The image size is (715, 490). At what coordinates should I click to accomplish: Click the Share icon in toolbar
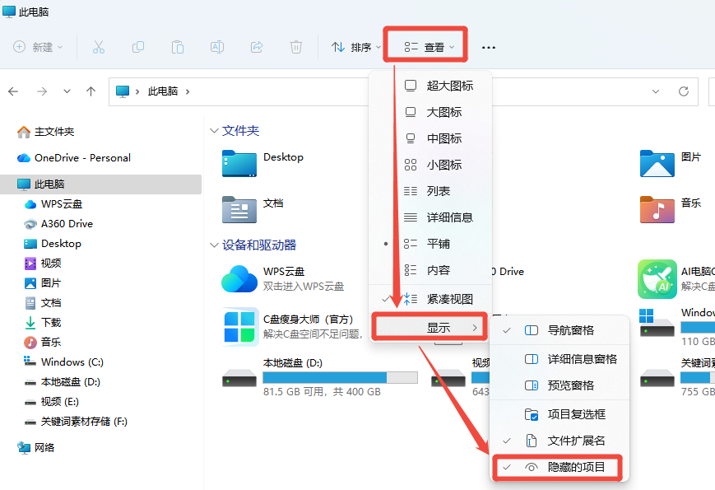pyautogui.click(x=257, y=47)
